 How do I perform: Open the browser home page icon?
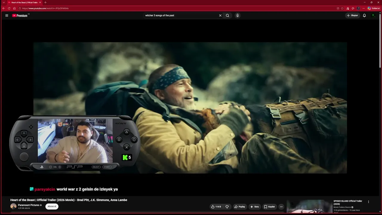(14, 8)
